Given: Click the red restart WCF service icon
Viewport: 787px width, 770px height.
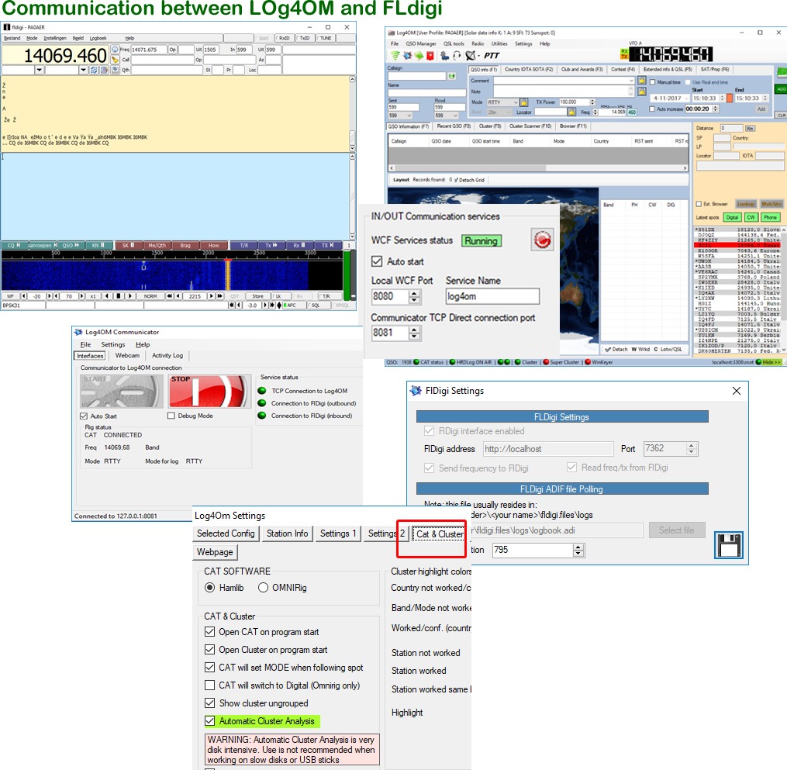Looking at the screenshot, I should point(542,240).
